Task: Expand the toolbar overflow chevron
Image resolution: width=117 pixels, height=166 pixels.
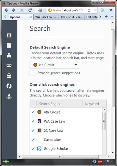Action: [x=111, y=10]
